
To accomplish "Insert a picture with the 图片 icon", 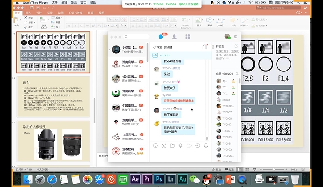I will 198,20.
